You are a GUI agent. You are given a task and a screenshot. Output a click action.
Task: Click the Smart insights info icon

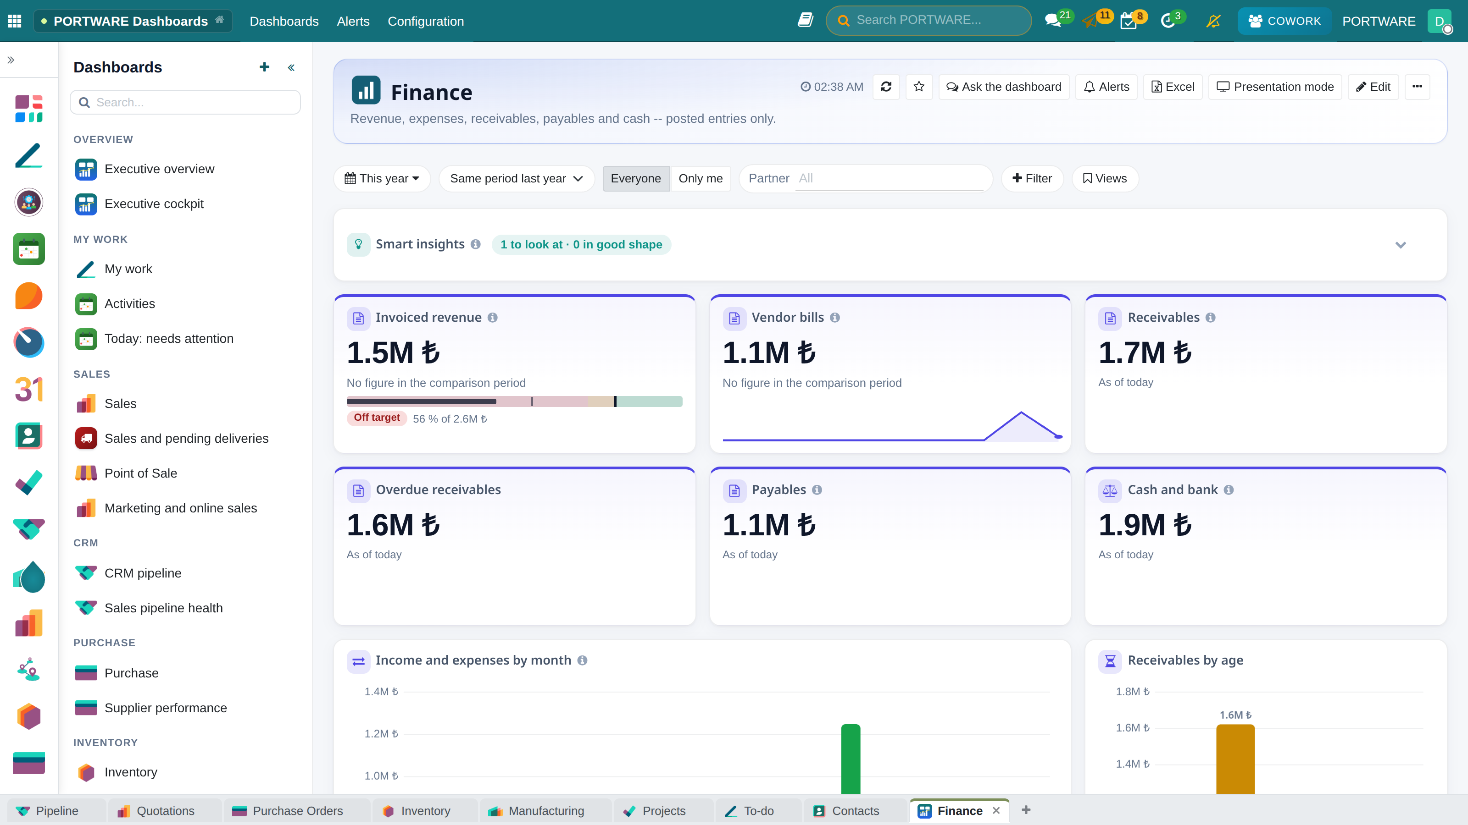point(475,244)
